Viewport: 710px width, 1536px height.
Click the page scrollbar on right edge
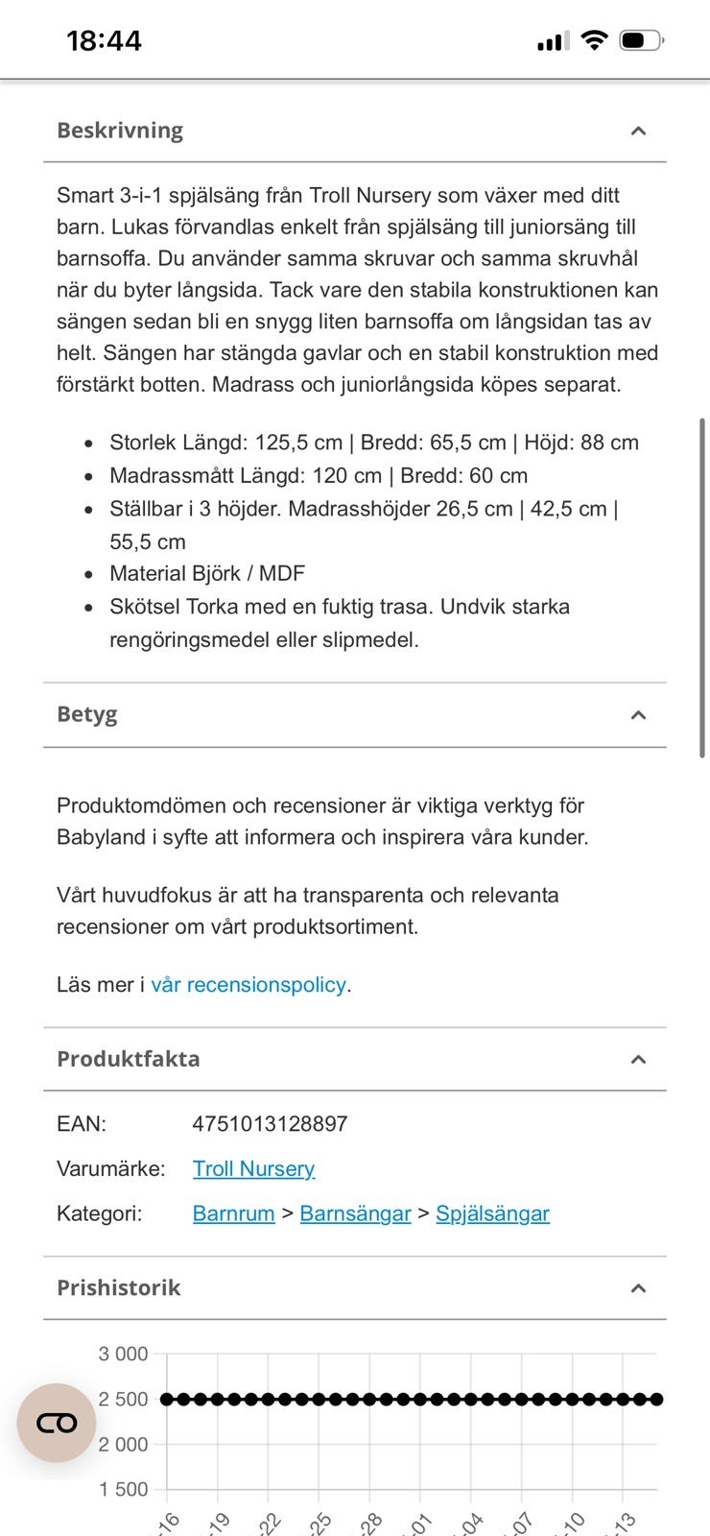702,588
